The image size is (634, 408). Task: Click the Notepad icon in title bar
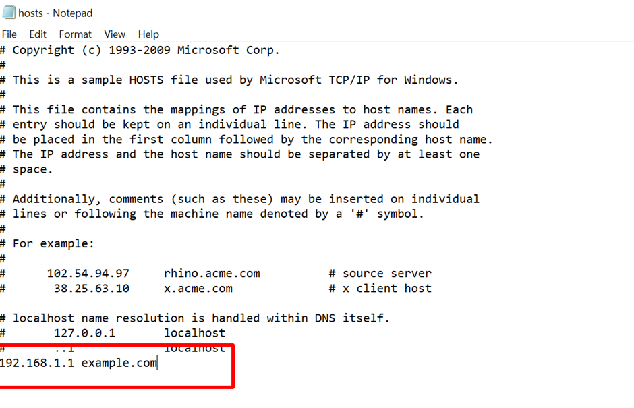[x=8, y=13]
